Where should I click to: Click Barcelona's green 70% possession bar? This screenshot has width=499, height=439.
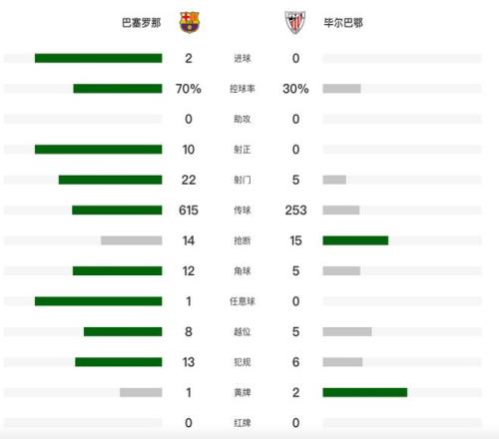[118, 89]
